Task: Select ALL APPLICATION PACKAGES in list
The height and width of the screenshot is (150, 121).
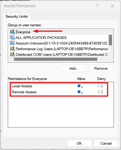Action: pyautogui.click(x=41, y=38)
